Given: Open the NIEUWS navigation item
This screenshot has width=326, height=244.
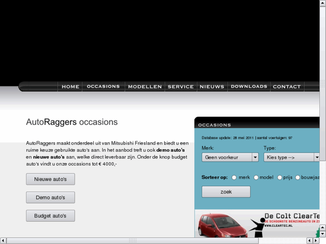Looking at the screenshot, I should click(212, 86).
